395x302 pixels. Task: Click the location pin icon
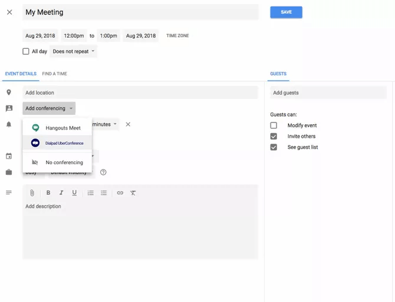[9, 92]
